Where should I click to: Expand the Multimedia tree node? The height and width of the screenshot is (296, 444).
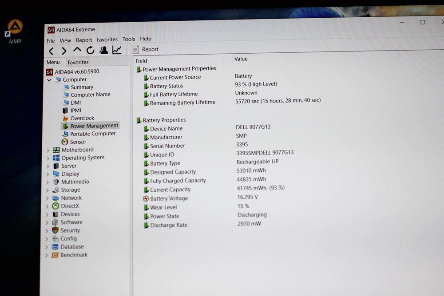[48, 182]
